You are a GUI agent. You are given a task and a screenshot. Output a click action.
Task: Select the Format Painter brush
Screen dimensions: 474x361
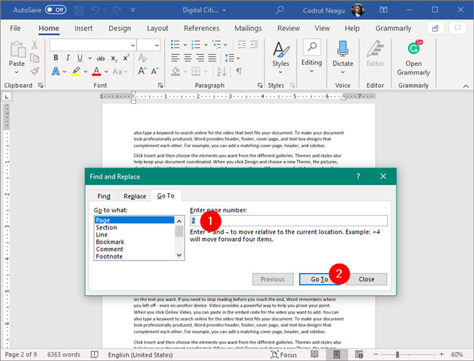pyautogui.click(x=34, y=71)
